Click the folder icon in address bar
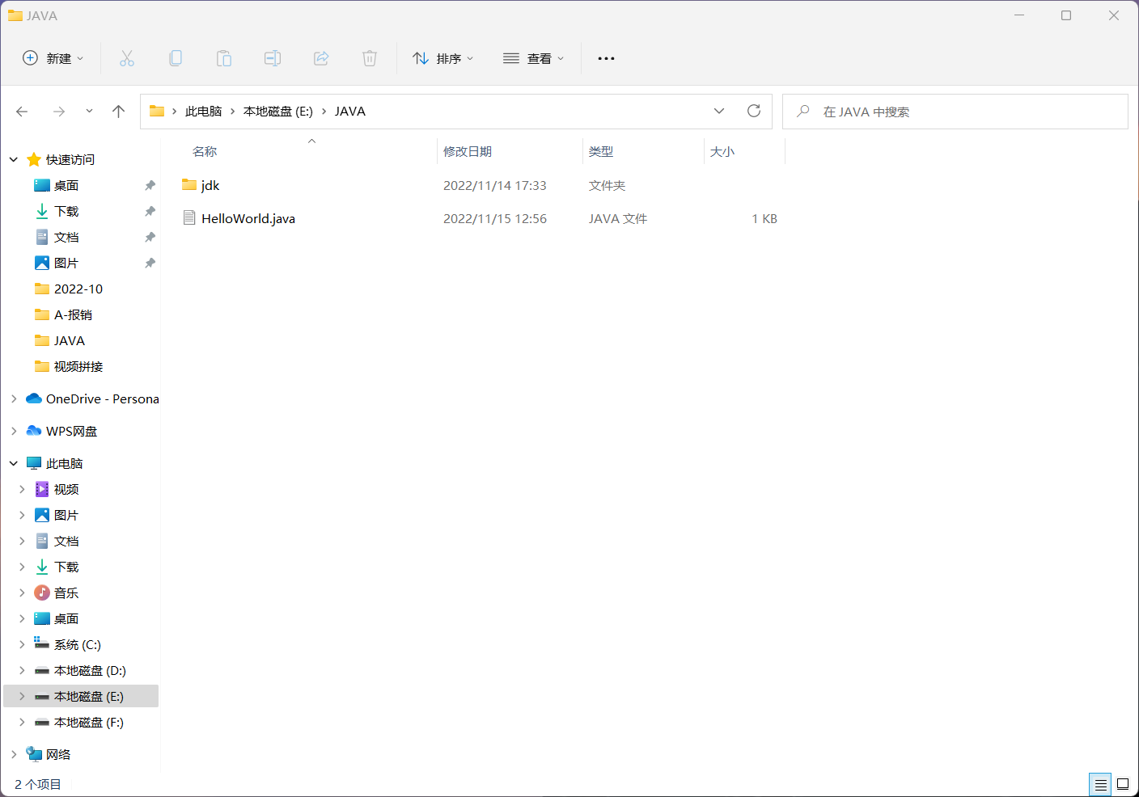The height and width of the screenshot is (797, 1139). pos(157,111)
